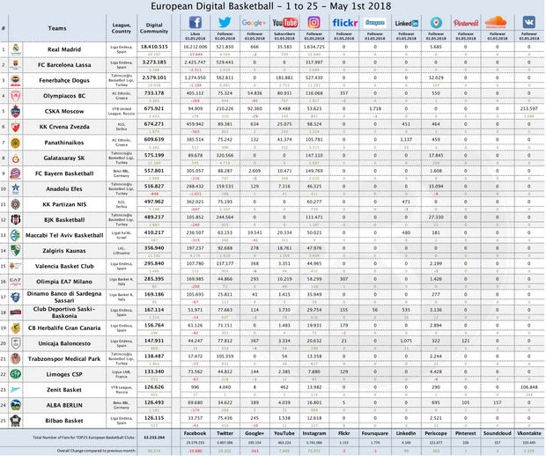This screenshot has height=456, width=546.
Task: Select the FC Barcelona Lassa name
Action: coord(64,65)
